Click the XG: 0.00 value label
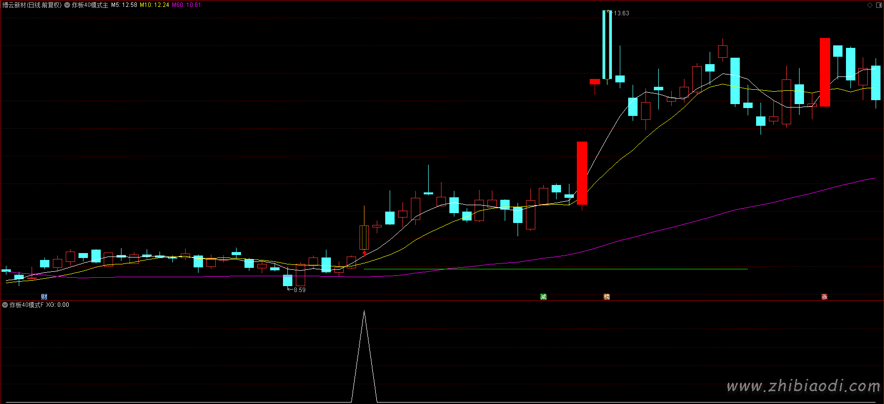 click(x=58, y=305)
